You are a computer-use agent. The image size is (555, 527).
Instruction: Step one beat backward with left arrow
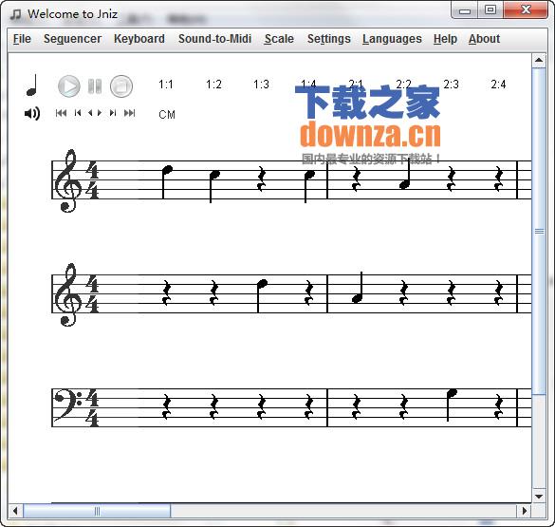[x=90, y=113]
